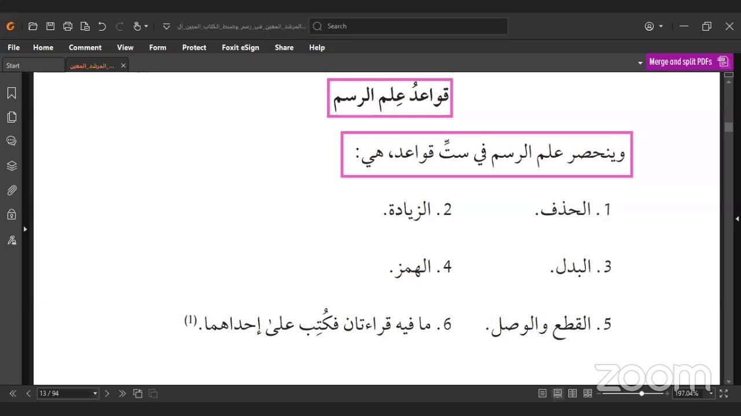Open the Foxit eSign tab
The width and height of the screenshot is (741, 416).
tap(240, 47)
